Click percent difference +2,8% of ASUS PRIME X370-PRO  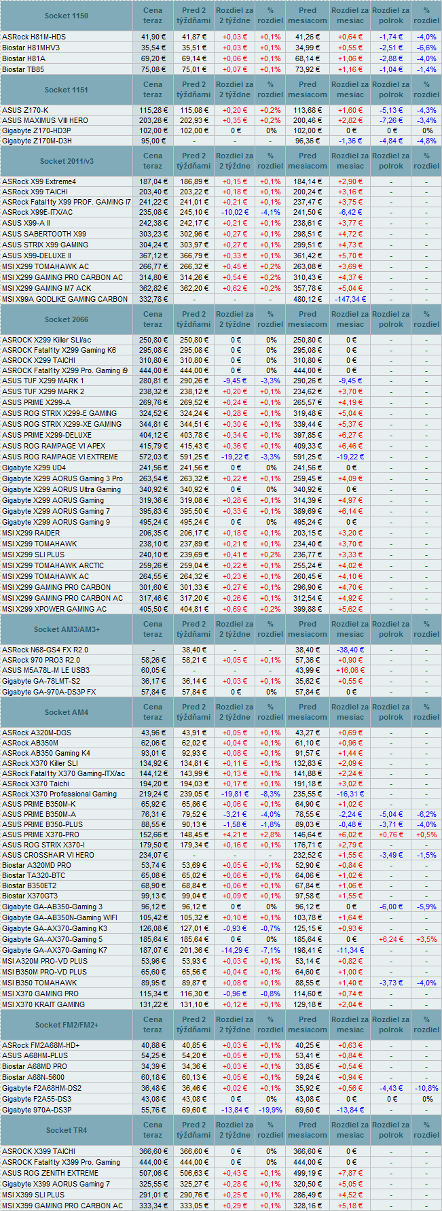coord(270,835)
